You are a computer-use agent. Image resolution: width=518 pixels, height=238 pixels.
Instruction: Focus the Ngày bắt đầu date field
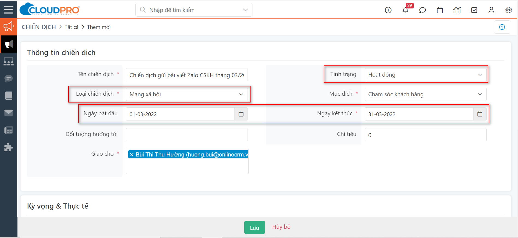pos(180,114)
